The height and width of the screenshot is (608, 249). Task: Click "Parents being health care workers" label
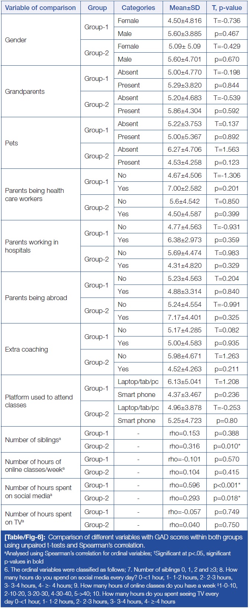click(34, 195)
